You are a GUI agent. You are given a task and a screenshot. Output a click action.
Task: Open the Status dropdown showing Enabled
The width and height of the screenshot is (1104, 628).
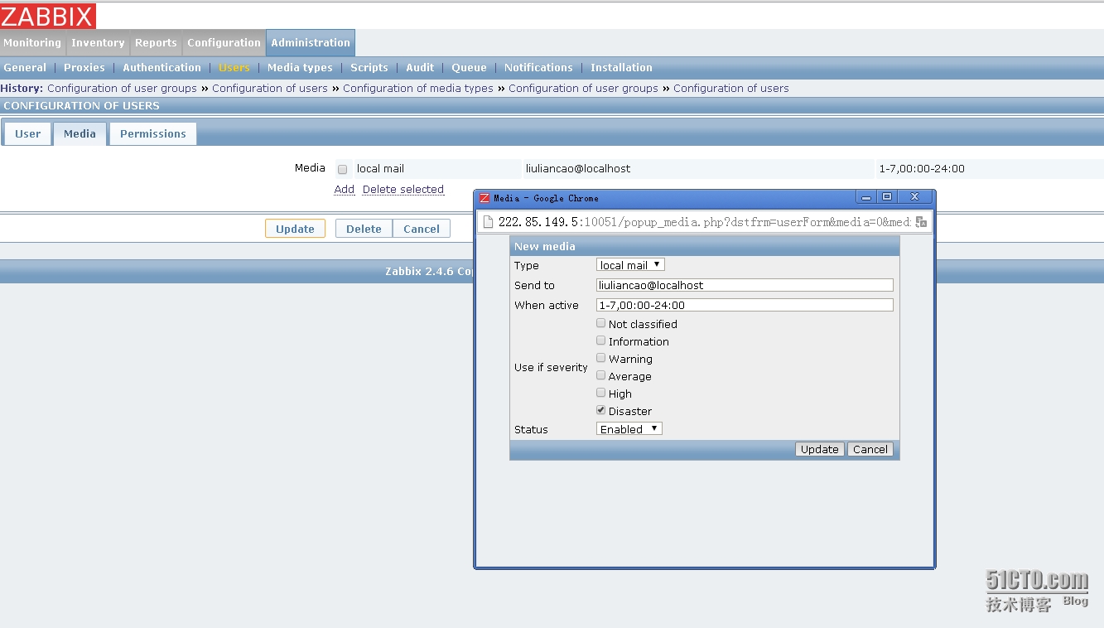[x=629, y=429]
